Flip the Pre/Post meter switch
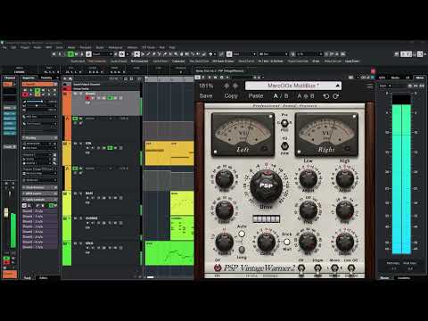428x321 pixels. tap(284, 123)
